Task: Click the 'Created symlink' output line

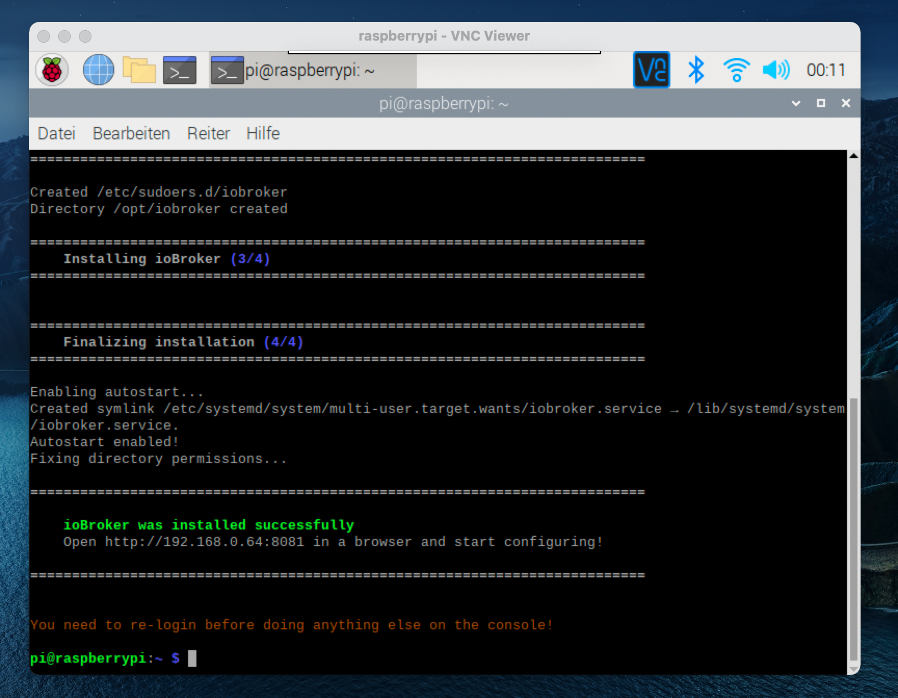Action: click(x=438, y=409)
